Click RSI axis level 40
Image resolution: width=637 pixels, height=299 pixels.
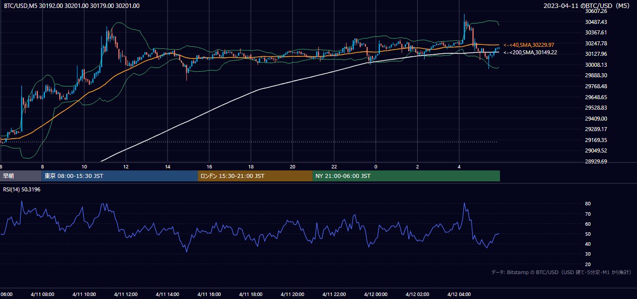pos(588,244)
